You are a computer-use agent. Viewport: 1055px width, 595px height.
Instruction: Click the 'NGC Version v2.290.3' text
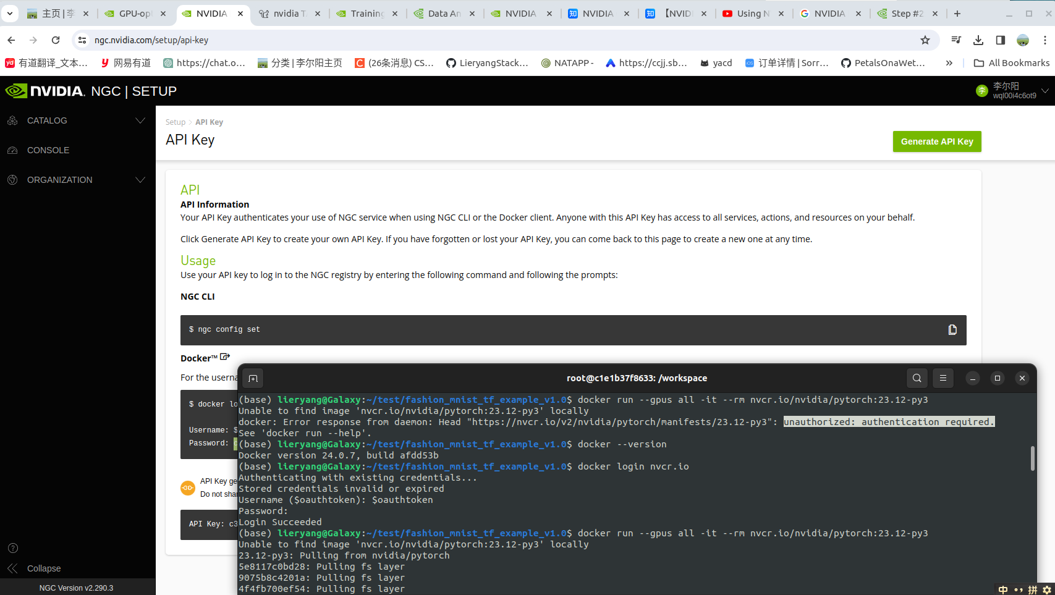pos(76,588)
